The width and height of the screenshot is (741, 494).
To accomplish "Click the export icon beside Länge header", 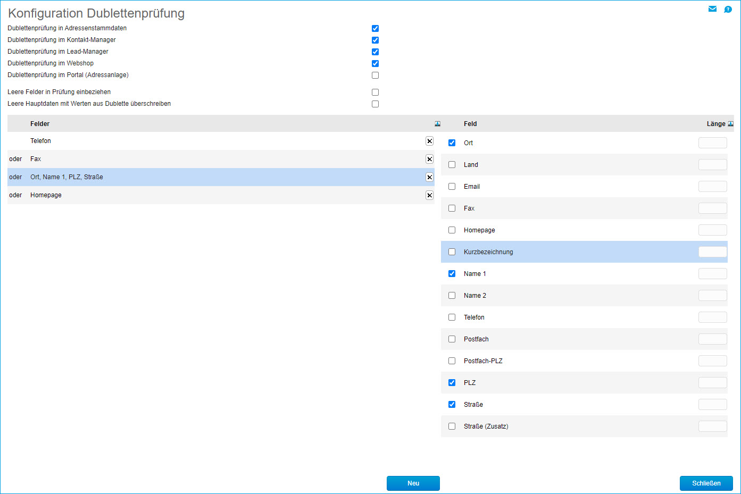I will pos(730,124).
